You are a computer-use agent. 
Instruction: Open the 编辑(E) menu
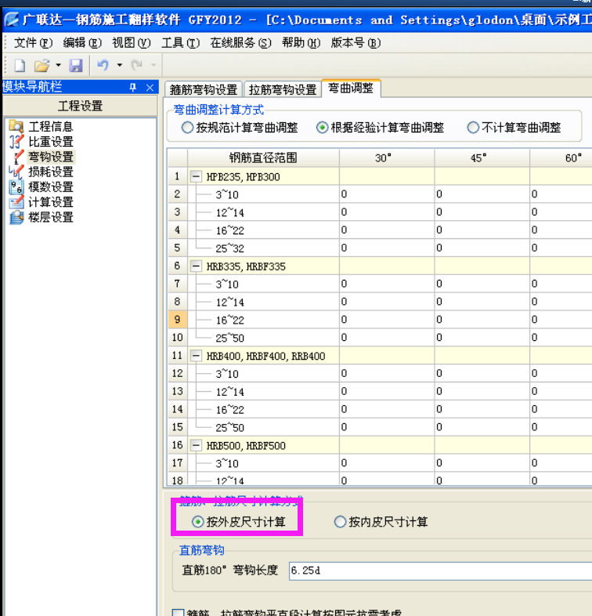[x=82, y=42]
